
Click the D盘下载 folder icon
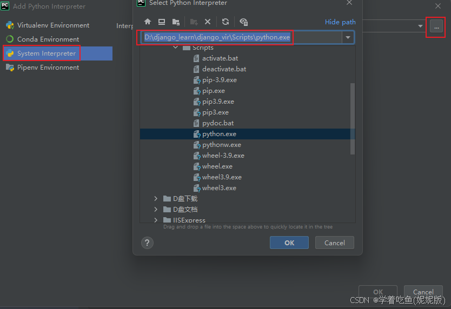pos(167,199)
